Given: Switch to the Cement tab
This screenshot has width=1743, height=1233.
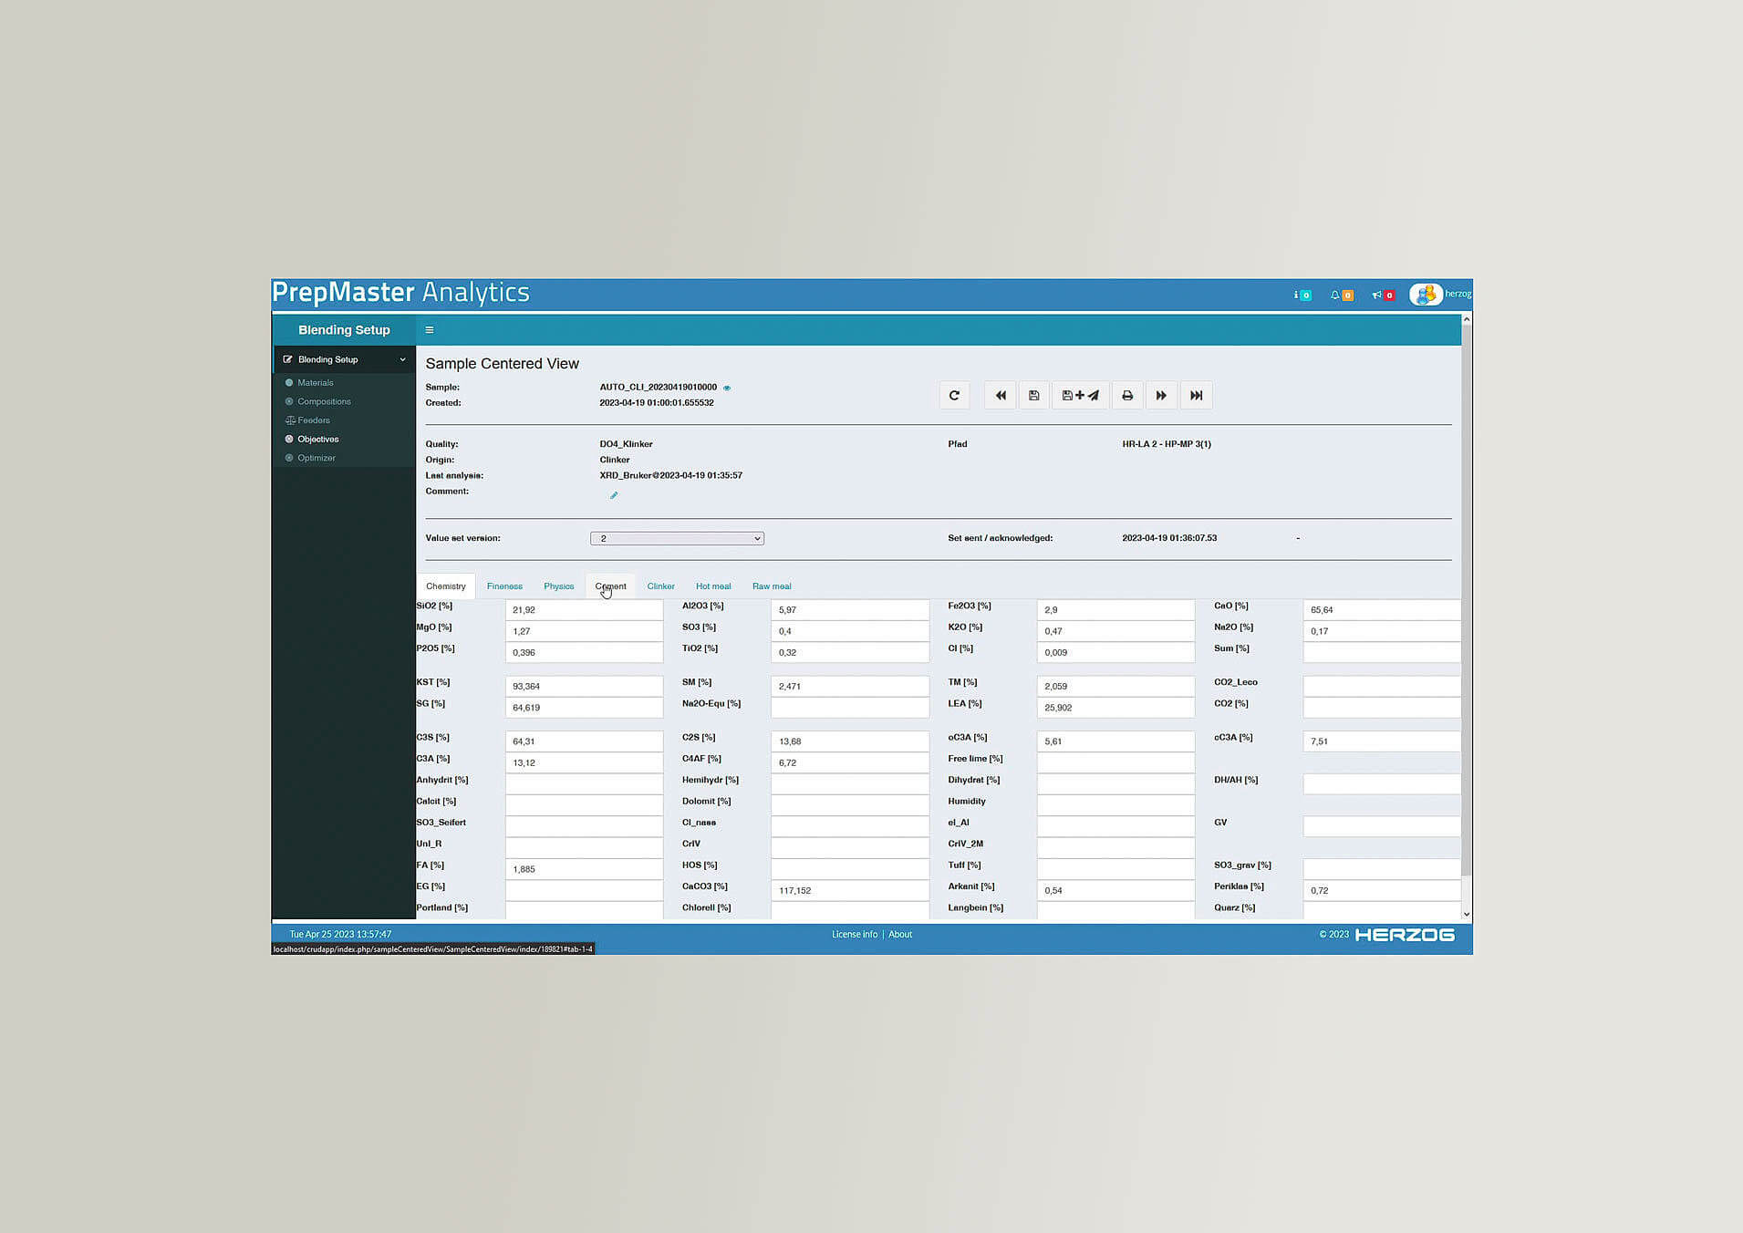Looking at the screenshot, I should coord(611,586).
